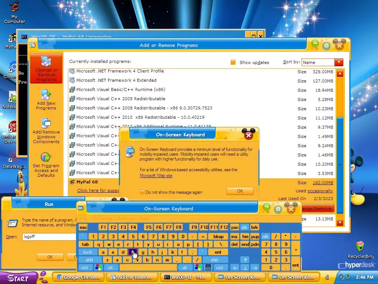The image size is (378, 284).
Task: Click Add or Remove Programs title bar icon
Action: [x=33, y=45]
